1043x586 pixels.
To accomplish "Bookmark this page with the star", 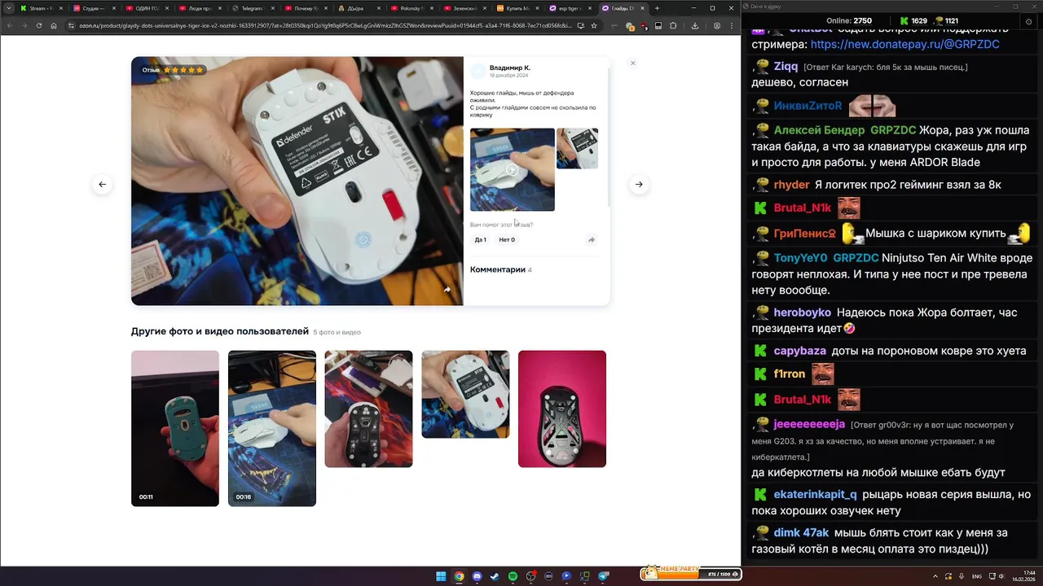I will (593, 25).
